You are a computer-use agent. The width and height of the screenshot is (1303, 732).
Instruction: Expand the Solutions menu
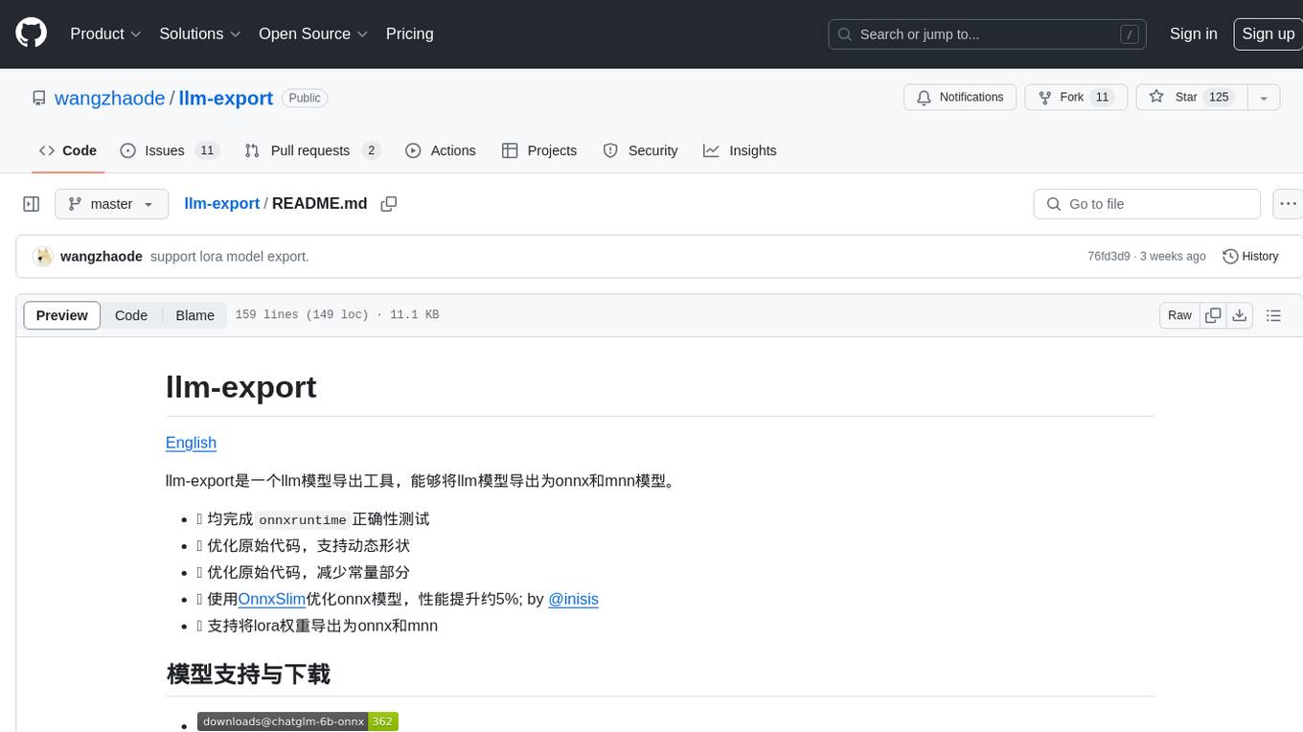tap(198, 34)
